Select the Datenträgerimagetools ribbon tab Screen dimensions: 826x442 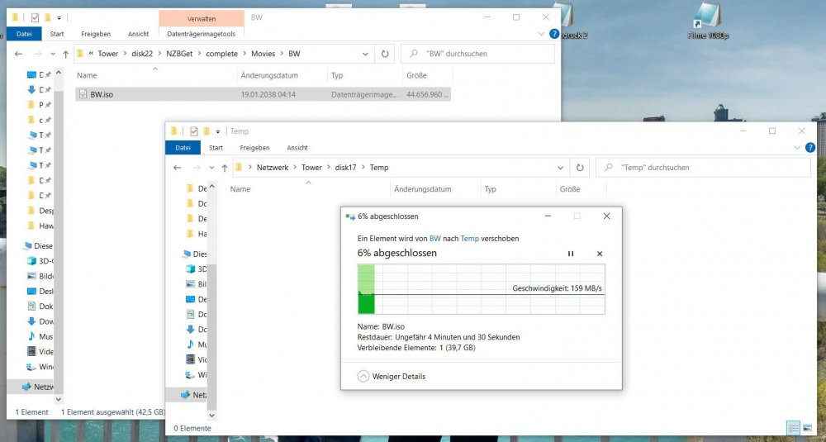tap(202, 34)
